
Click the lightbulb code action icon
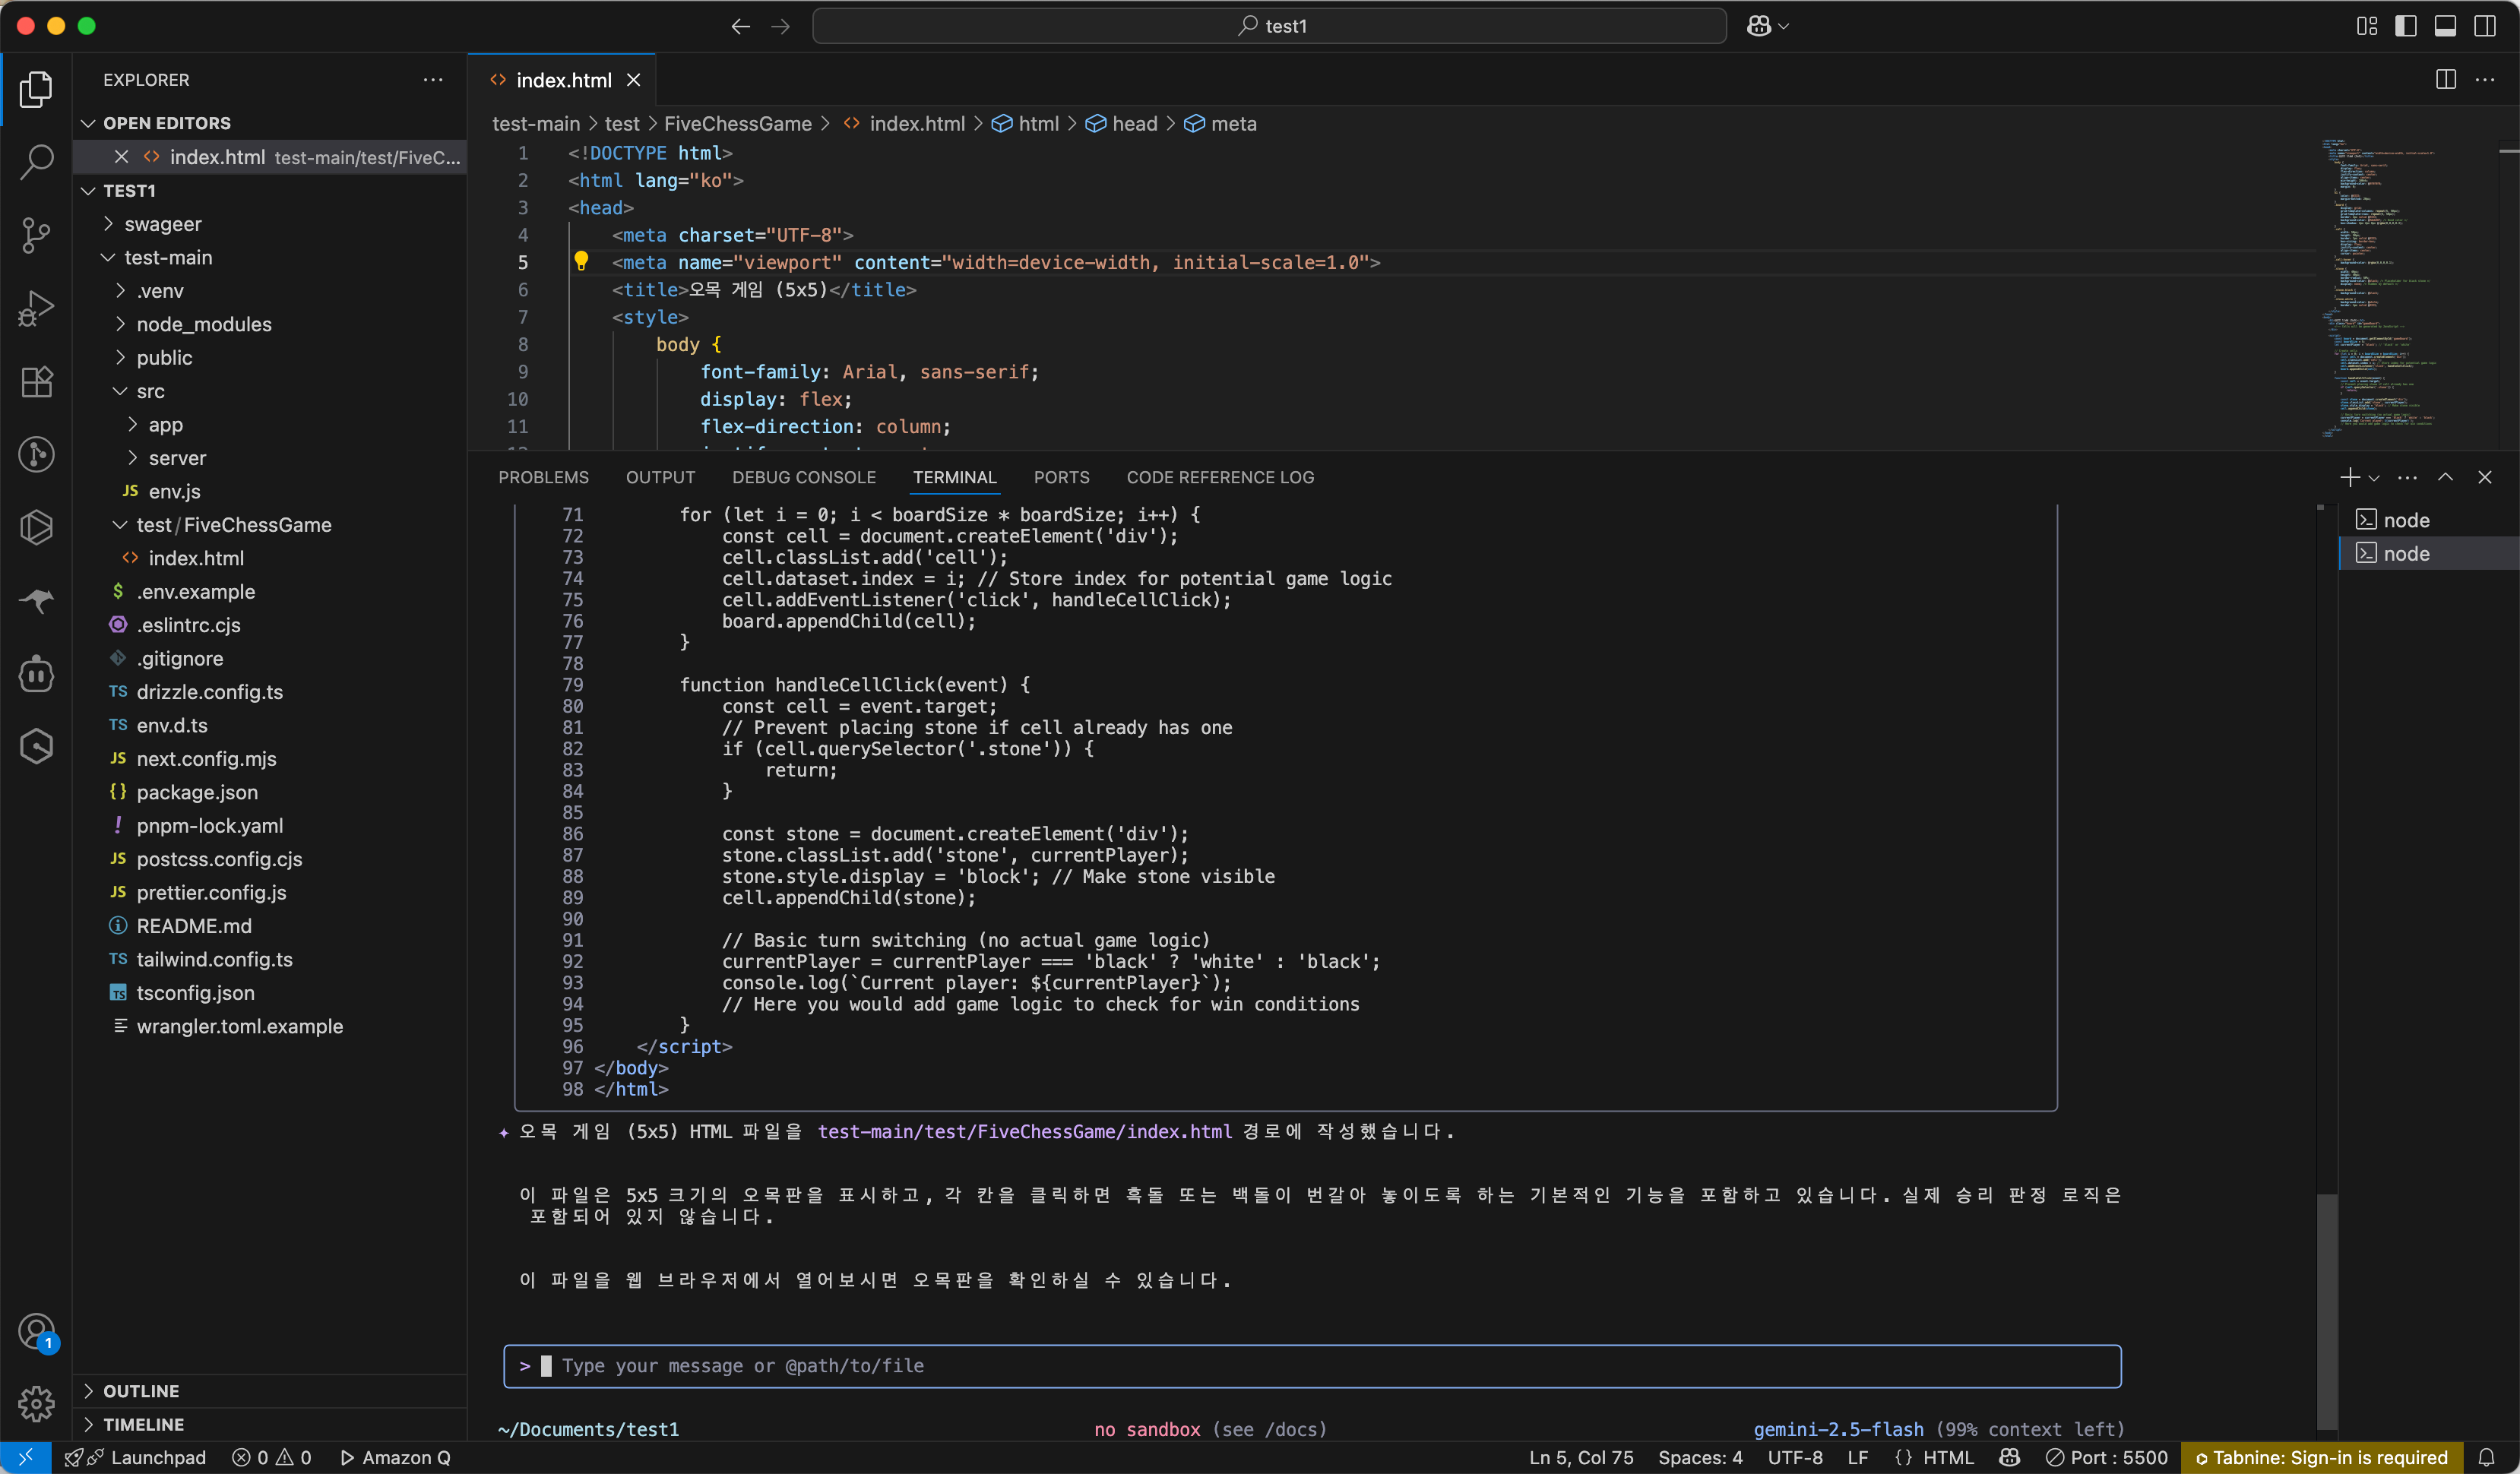click(581, 262)
